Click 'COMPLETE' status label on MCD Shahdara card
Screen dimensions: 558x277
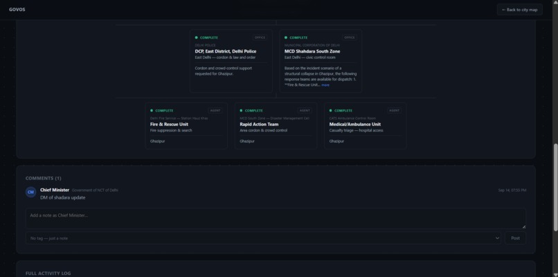[x=298, y=37]
